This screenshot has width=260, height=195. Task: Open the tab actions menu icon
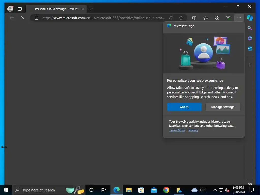pos(20,9)
